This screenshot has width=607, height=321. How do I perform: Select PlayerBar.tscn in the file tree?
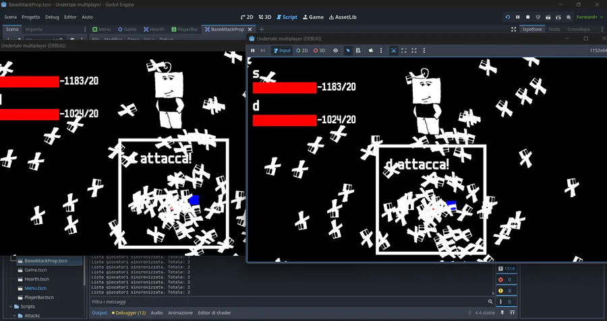[38, 297]
